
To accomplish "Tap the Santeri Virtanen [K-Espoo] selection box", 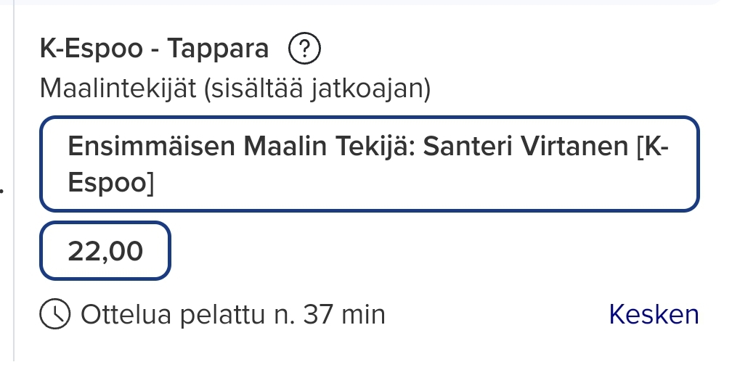I will 369,164.
